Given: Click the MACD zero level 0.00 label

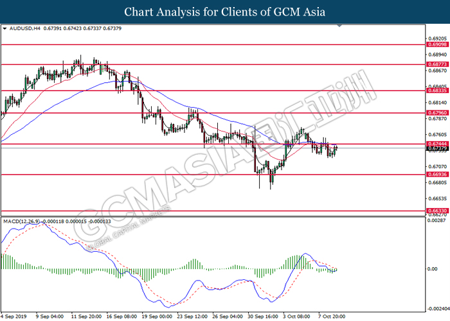Looking at the screenshot, I should pyautogui.click(x=432, y=269).
